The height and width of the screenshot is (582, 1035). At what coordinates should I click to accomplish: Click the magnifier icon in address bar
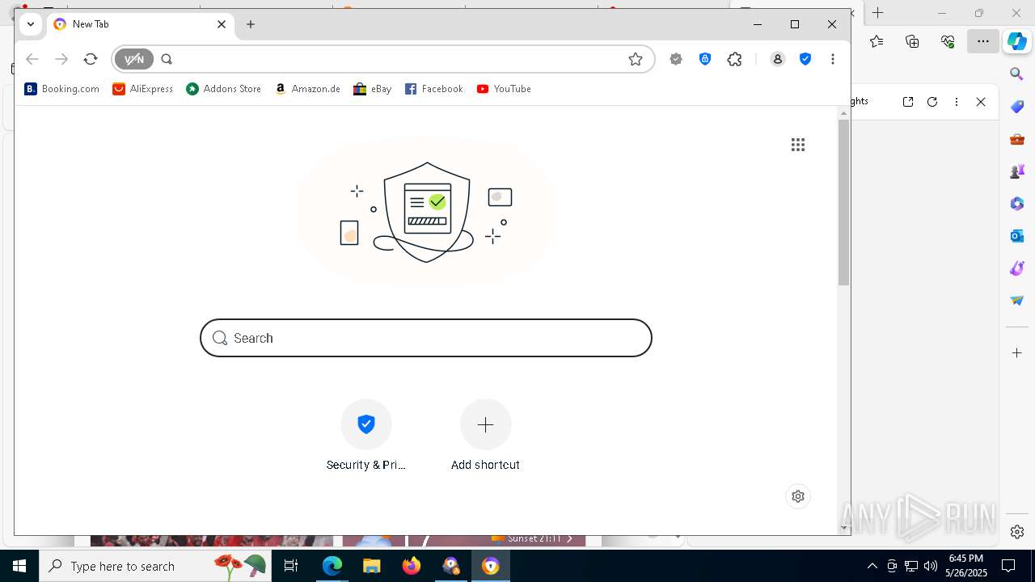click(x=167, y=59)
